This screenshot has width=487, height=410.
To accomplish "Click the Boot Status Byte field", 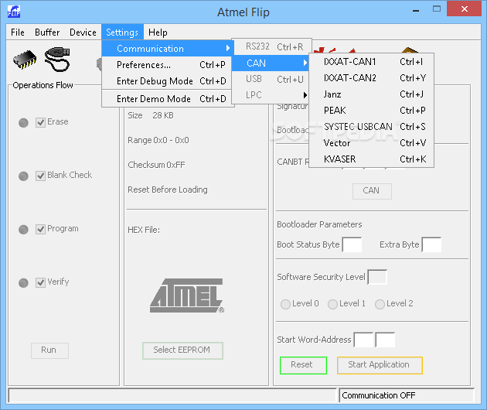I will (352, 244).
